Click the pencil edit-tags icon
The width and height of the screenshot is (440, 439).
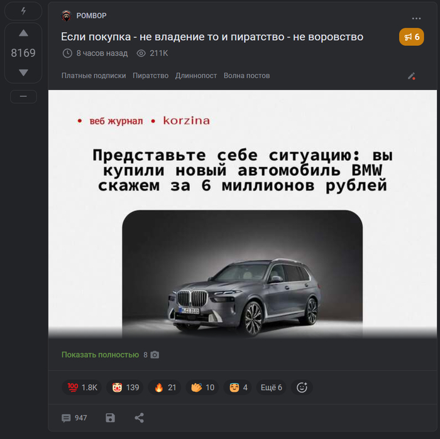click(x=411, y=76)
